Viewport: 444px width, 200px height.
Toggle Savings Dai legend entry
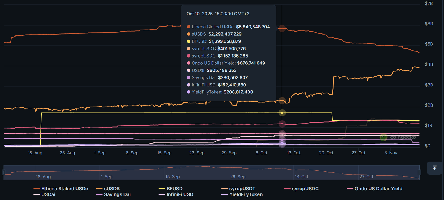coord(113,194)
